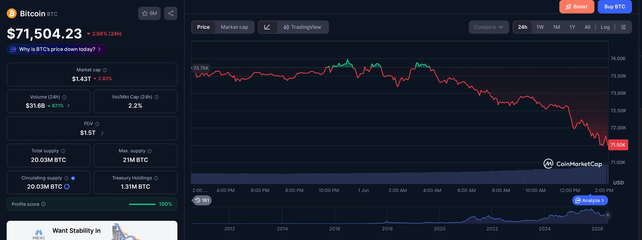Click the pause handle on range overview

click(x=608, y=215)
